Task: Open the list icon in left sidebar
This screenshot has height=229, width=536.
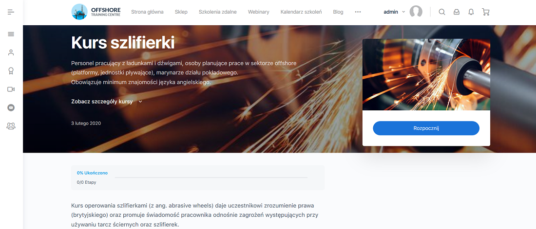Action: point(11,34)
